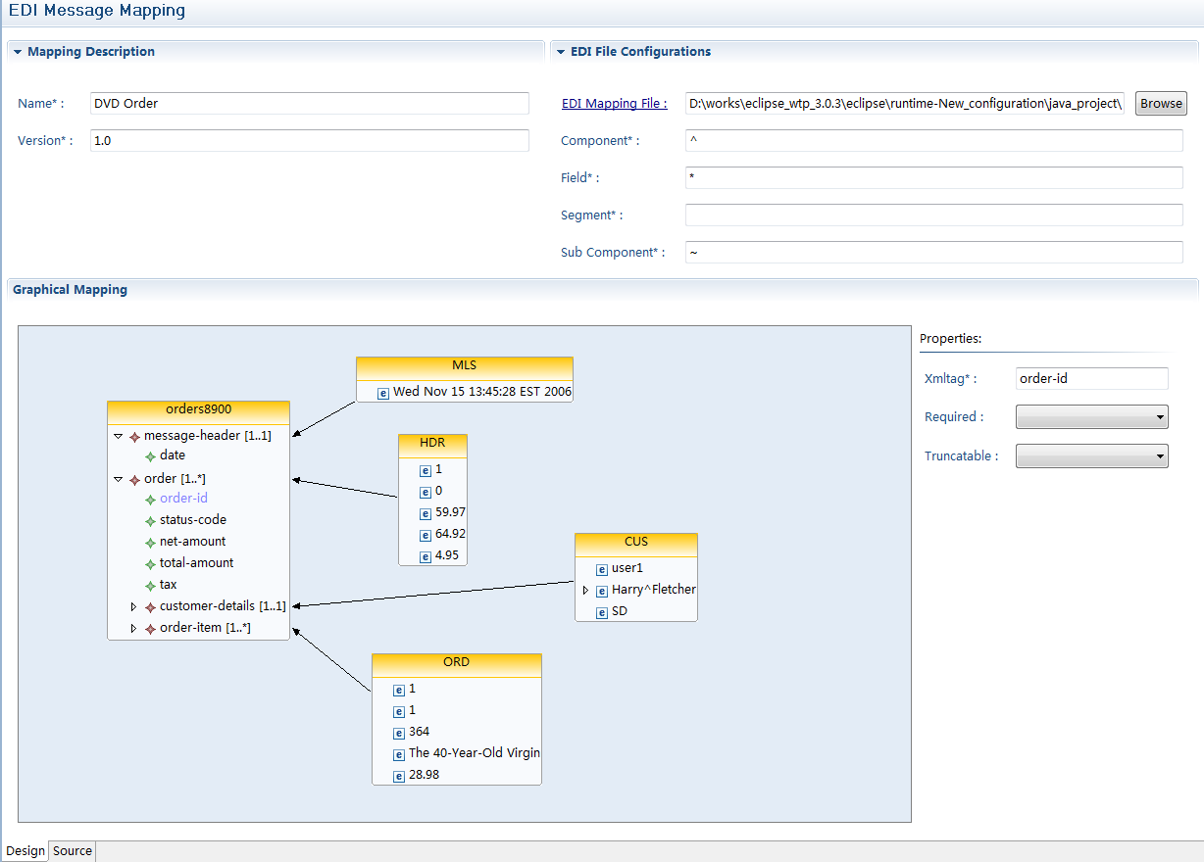Click the element icon beside 'user1' in CUS
Viewport: 1204px width, 862px height.
pos(602,568)
